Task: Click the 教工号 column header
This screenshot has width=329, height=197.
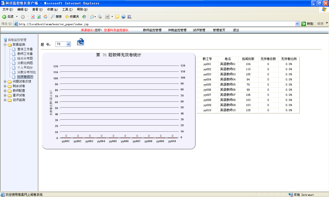Action: (x=207, y=59)
